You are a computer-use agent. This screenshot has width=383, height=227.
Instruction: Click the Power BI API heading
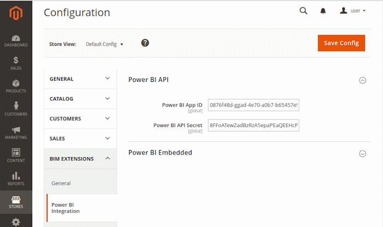click(x=148, y=80)
